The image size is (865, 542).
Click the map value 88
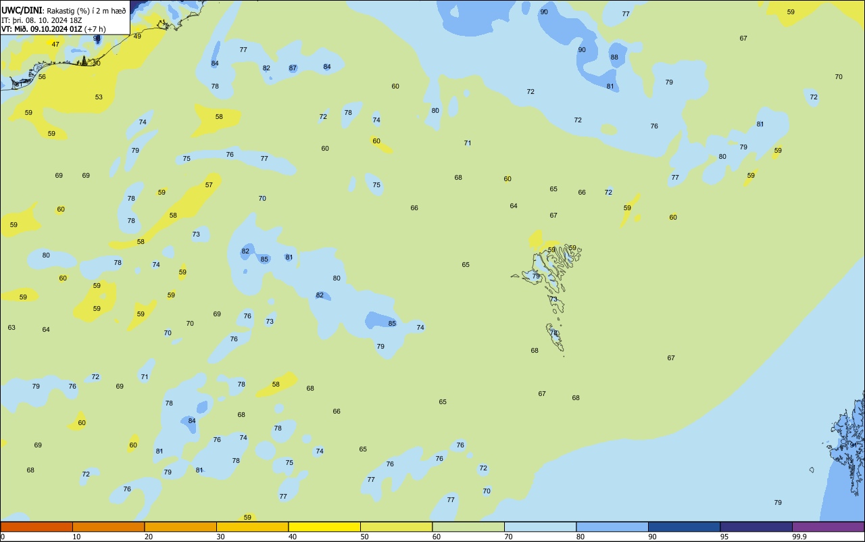tap(614, 57)
